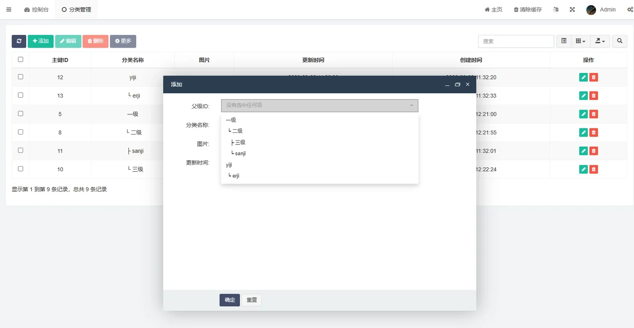Open the language switch icon in header
Screen dimensions: 634x328
click(x=556, y=10)
